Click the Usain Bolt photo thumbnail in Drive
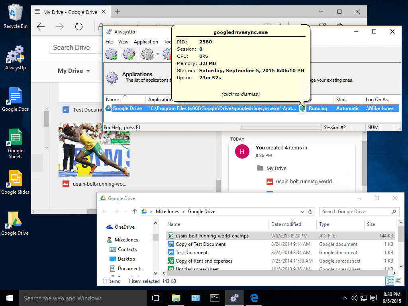The image size is (408, 306). coord(94,150)
